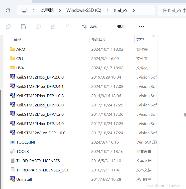Screen dimensions: 186x189
Task: Click the TOOLS config settings file icon
Action: coord(12,151)
